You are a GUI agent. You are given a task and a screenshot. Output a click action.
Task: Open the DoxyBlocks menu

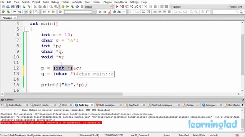(121, 2)
